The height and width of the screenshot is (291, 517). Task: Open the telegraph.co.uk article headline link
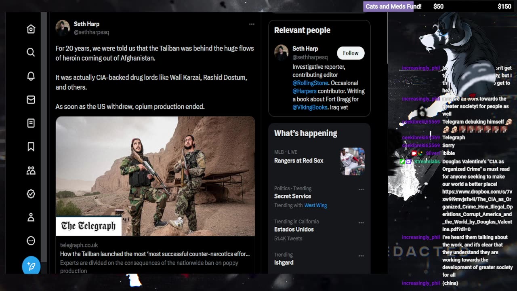[x=155, y=254]
